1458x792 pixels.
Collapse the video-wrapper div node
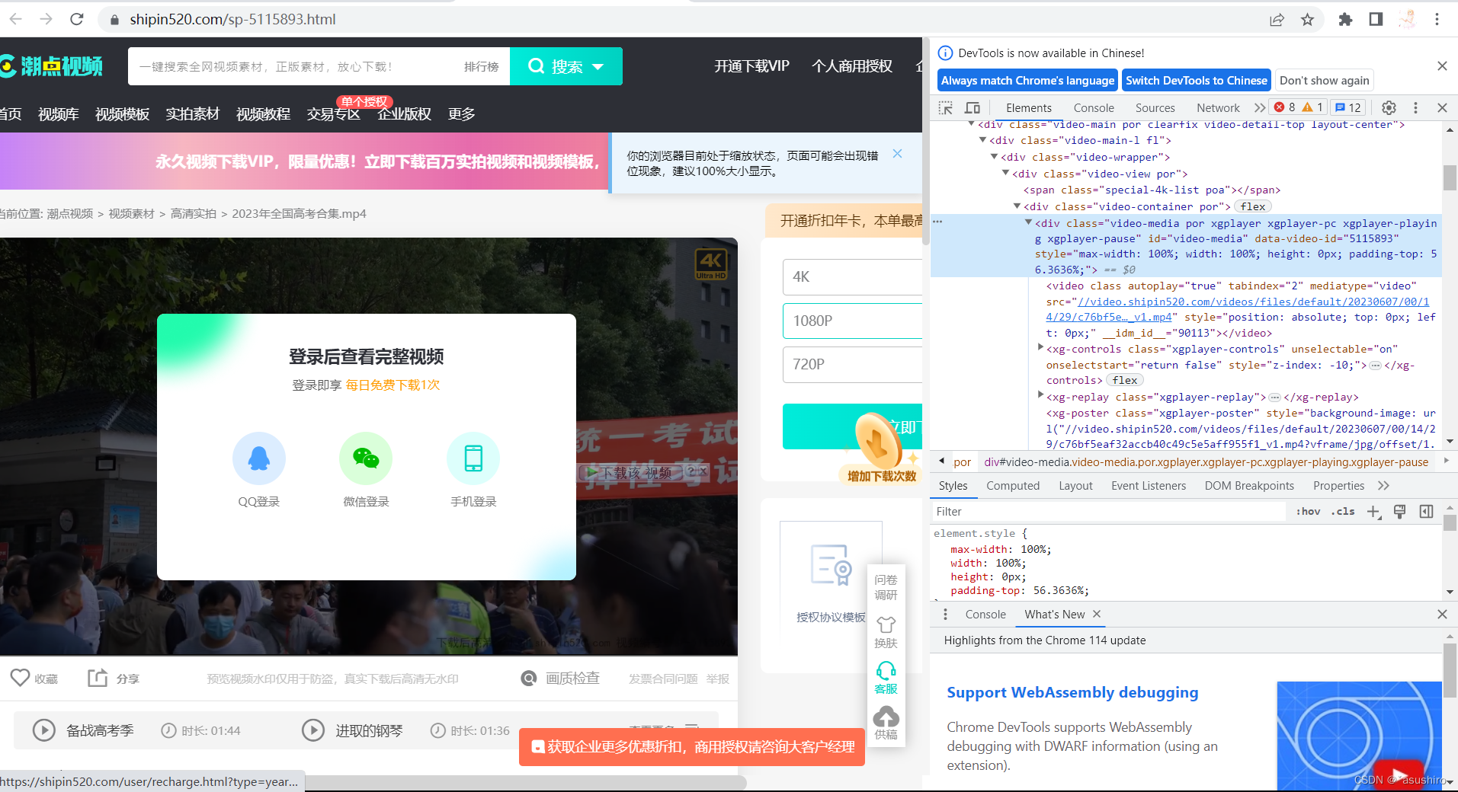pyautogui.click(x=994, y=157)
